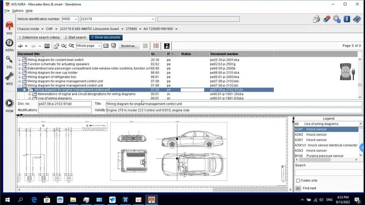Open the File menu

click(7, 11)
